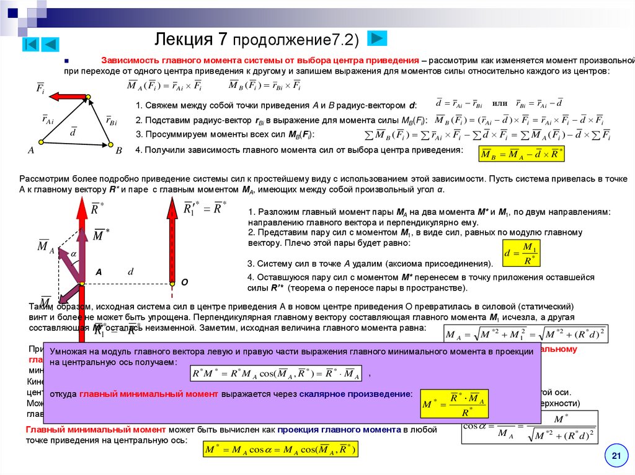Image resolution: width=635 pixels, height=475 pixels.
Task: Click the purple box text 'Умножая на модуль главного вектора'
Action: [291, 357]
